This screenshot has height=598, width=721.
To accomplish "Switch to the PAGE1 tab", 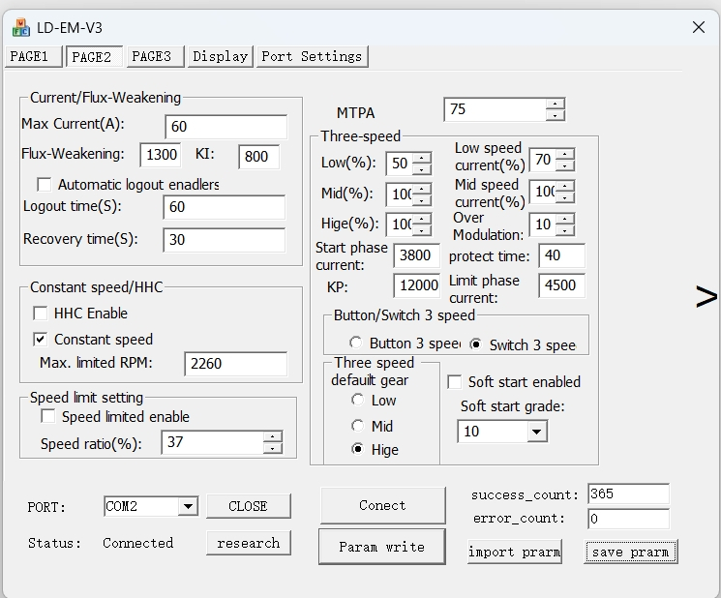I will point(34,56).
